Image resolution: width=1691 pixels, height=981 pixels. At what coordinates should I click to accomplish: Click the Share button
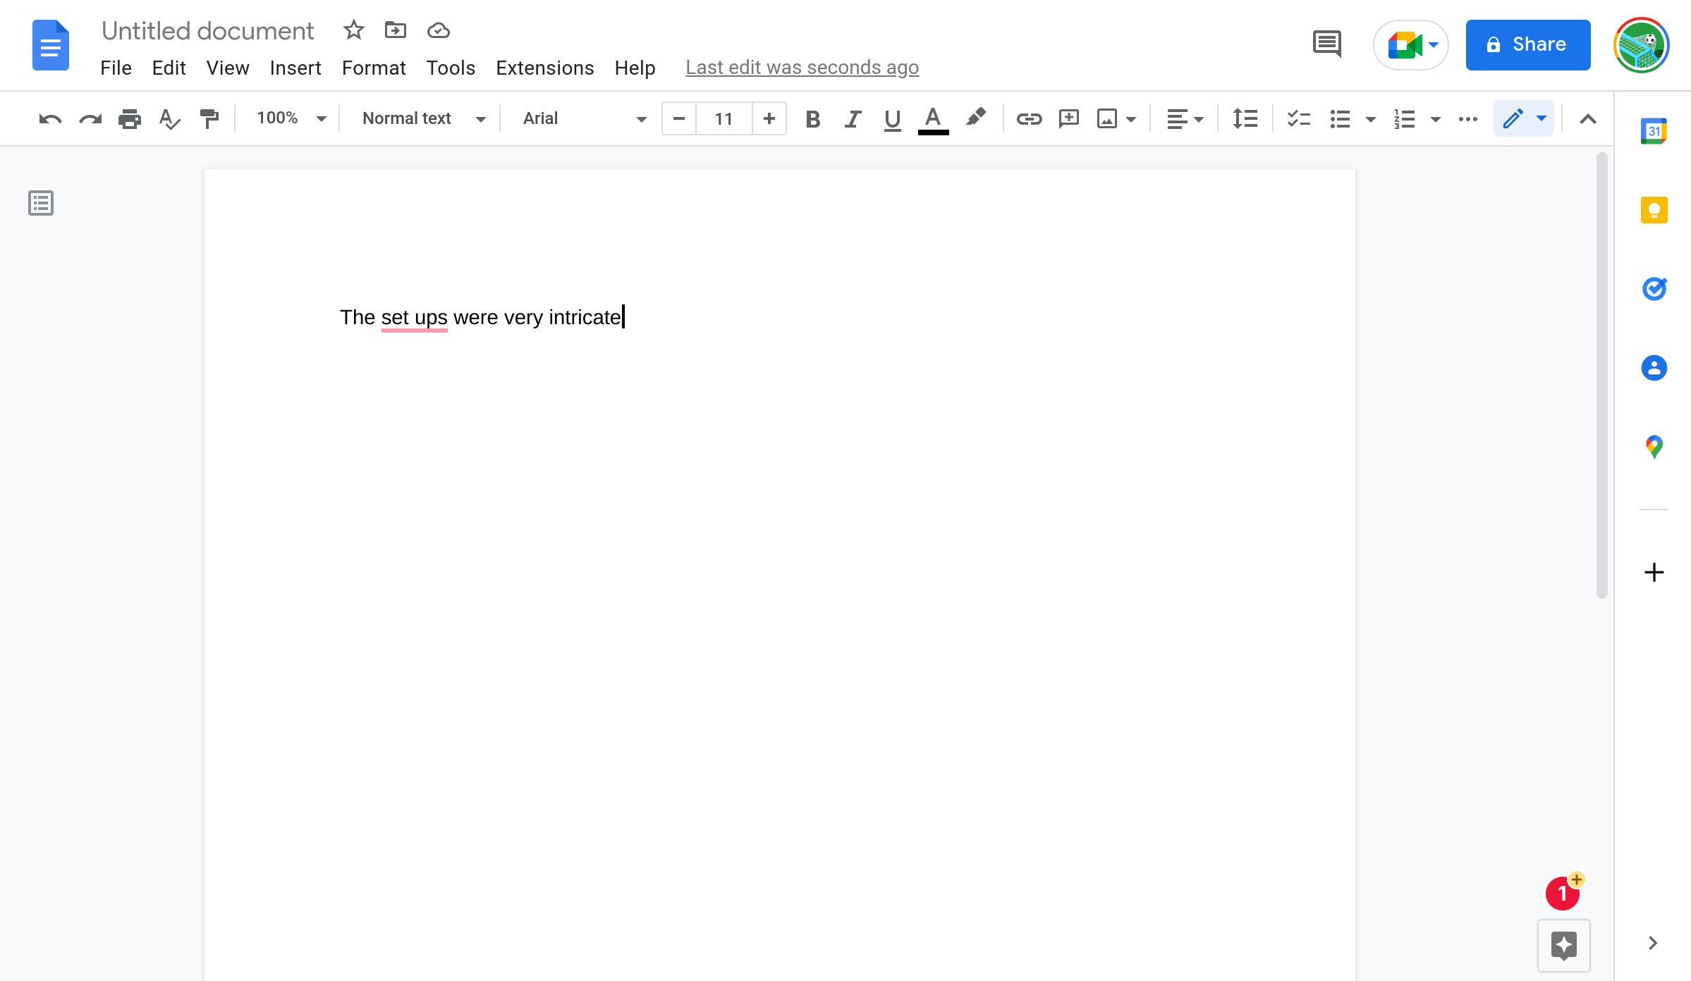pyautogui.click(x=1529, y=44)
